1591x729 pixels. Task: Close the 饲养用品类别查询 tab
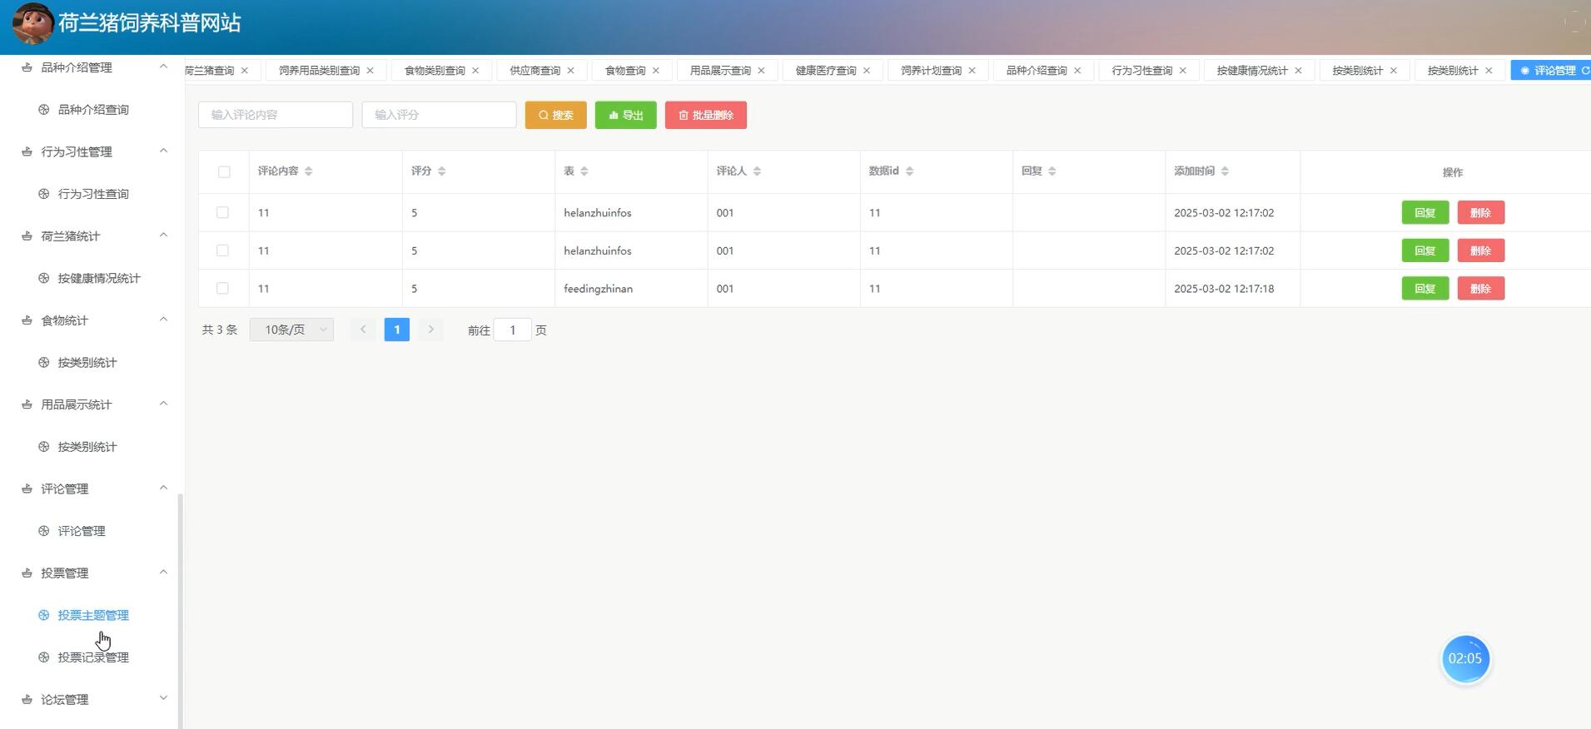pyautogui.click(x=370, y=71)
